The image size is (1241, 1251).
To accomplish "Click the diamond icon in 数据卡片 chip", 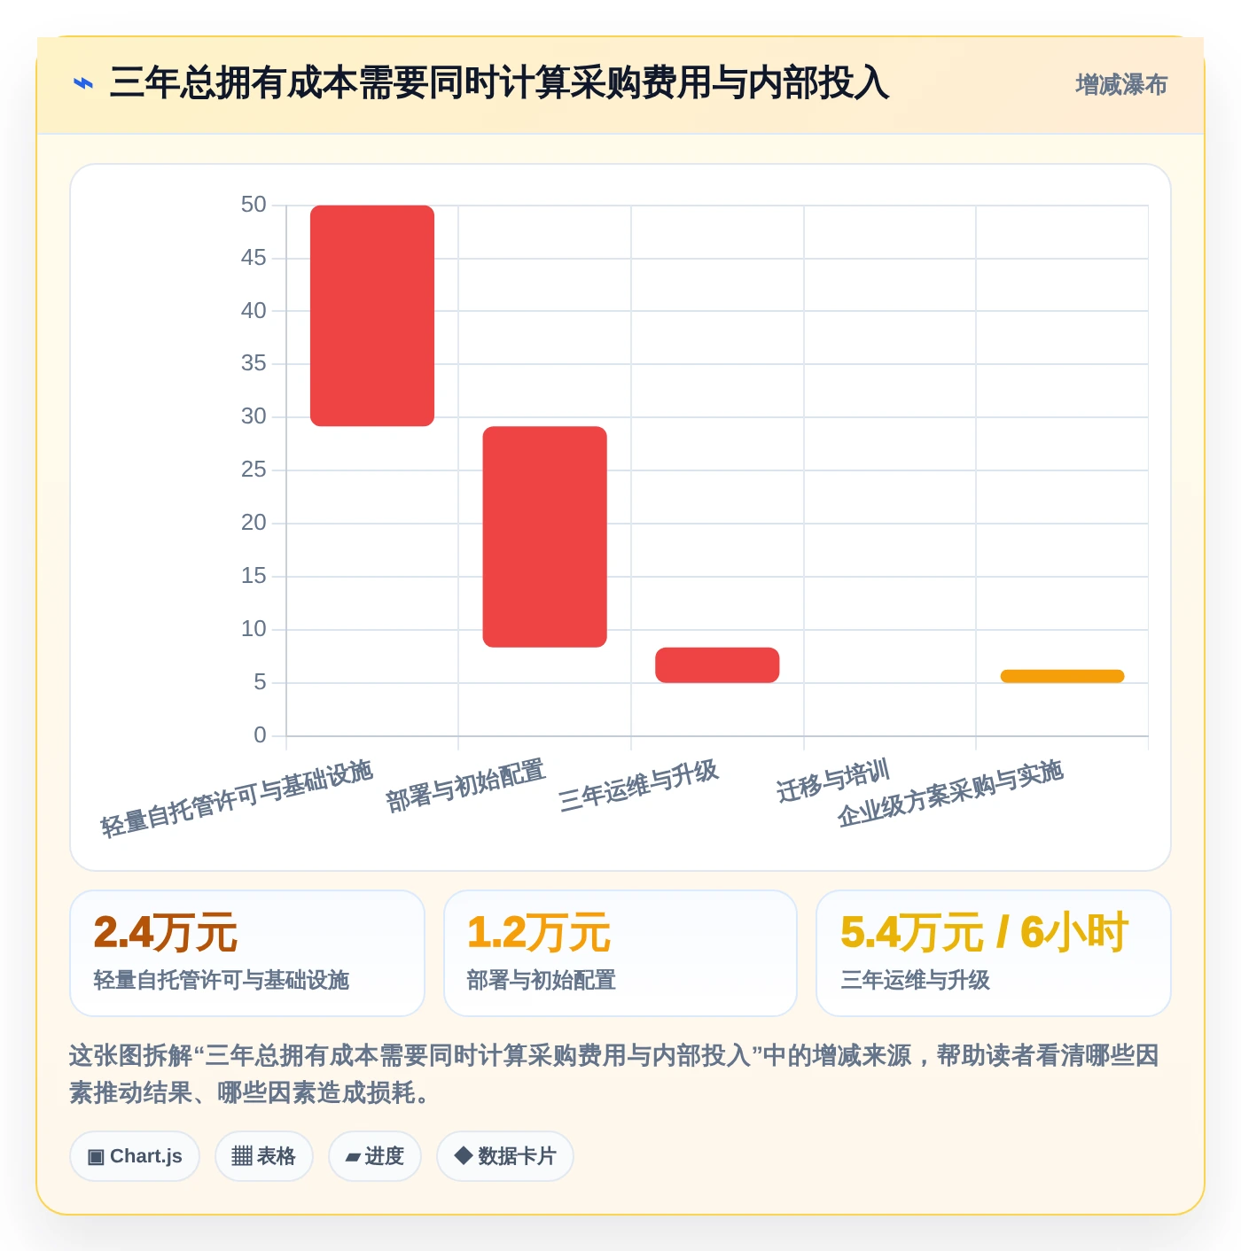I will point(463,1155).
